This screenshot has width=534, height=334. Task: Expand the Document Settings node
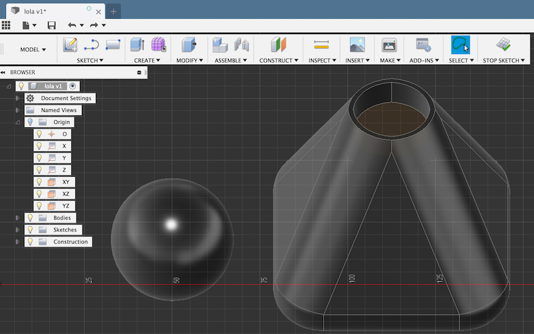(17, 98)
